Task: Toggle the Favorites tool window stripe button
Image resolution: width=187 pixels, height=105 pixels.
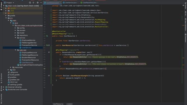Action: 1,99
